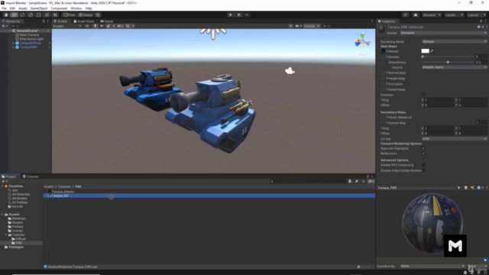Toggle Pivot handle position button
Viewport: 489px width, 275px height.
(70, 15)
